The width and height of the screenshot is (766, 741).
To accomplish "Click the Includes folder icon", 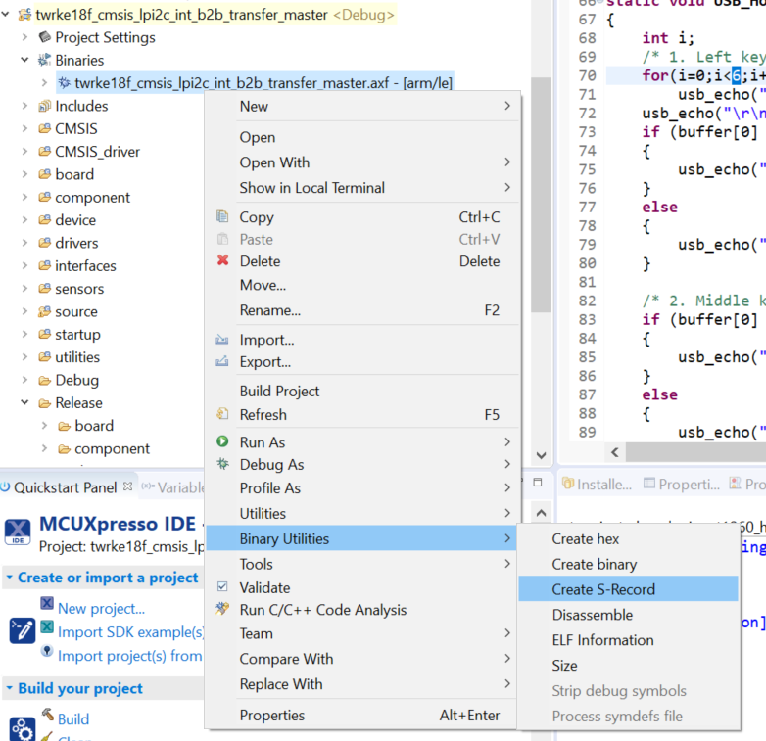I will (x=44, y=106).
